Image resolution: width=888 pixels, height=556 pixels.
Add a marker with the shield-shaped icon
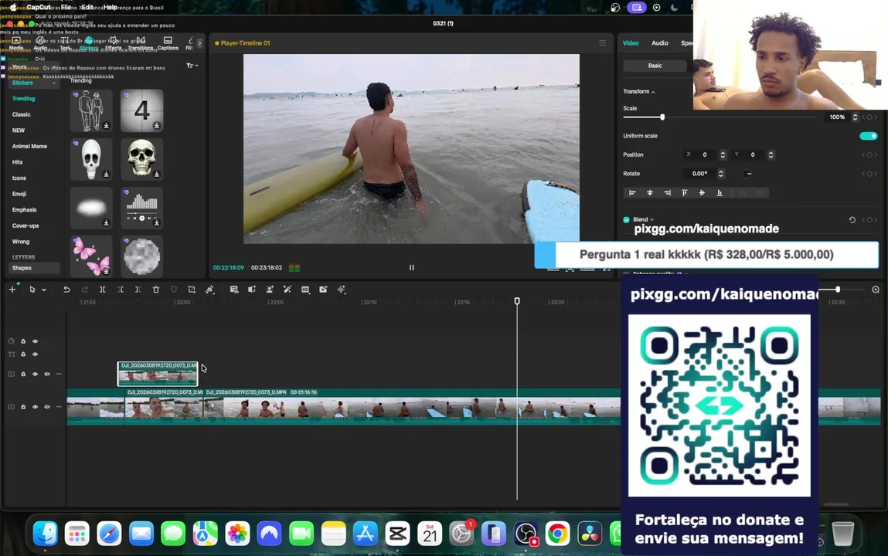click(174, 290)
